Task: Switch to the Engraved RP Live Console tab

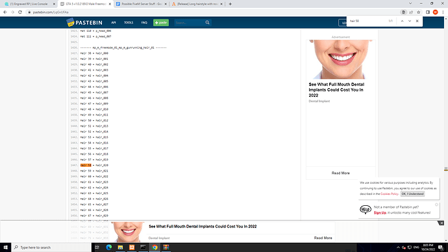Action: click(x=29, y=4)
